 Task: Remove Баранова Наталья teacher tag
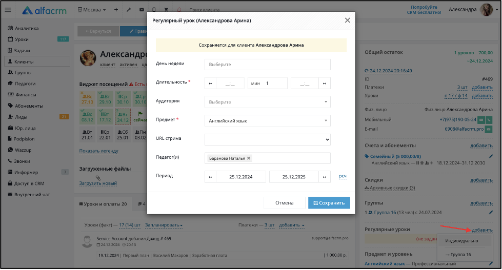tap(249, 158)
